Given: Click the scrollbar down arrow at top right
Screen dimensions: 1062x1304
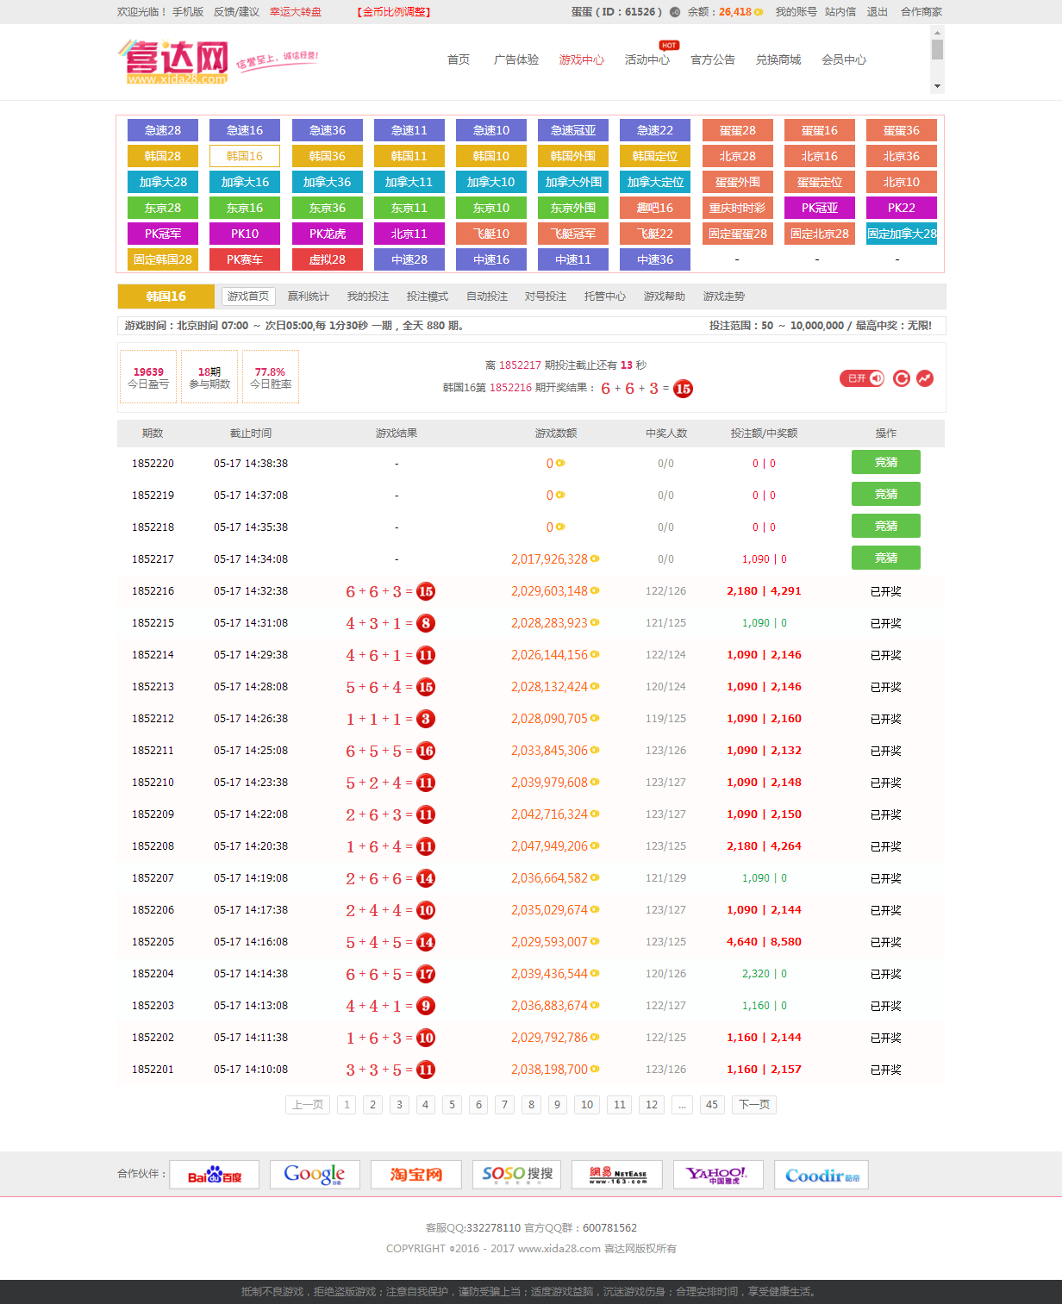Looking at the screenshot, I should pos(937,86).
